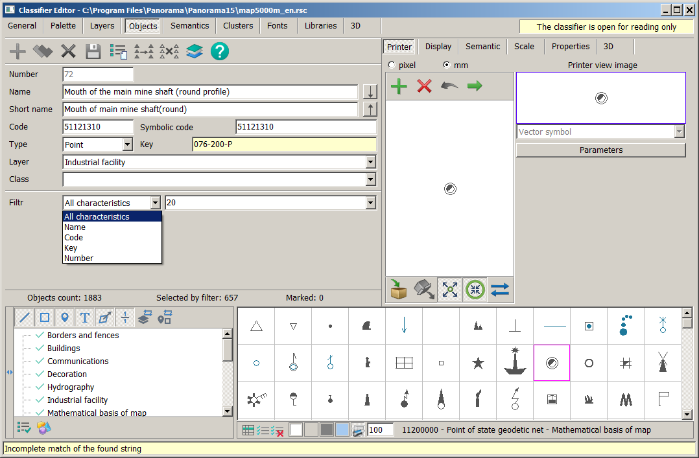This screenshot has height=458, width=699.
Task: Click the red X delete icon in Printer panel
Action: (424, 86)
